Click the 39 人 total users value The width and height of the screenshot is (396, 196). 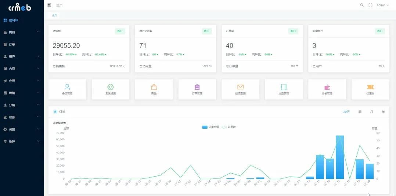(x=382, y=66)
